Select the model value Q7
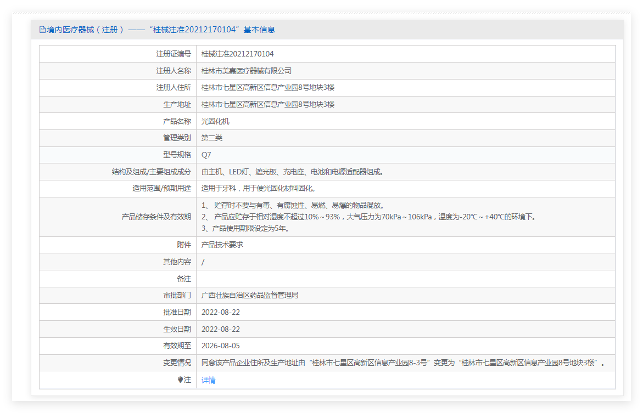The height and width of the screenshot is (413, 643). tap(206, 155)
